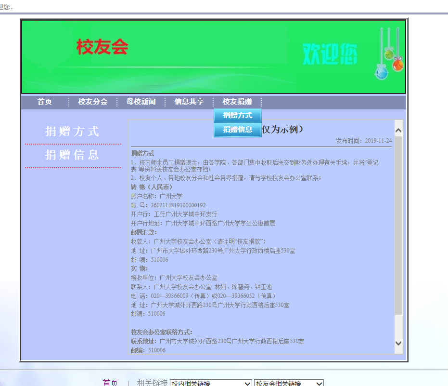The width and height of the screenshot is (448, 386).
Task: Open the 校内相关链接 combo box
Action: point(211,382)
